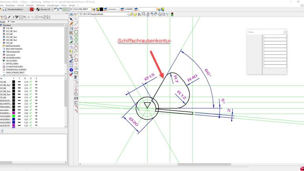Click the Save disk icon in top toolbar
This screenshot has height=171, width=304.
pos(4,9)
